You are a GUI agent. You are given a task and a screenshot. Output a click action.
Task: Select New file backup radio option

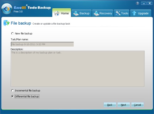point(12,33)
